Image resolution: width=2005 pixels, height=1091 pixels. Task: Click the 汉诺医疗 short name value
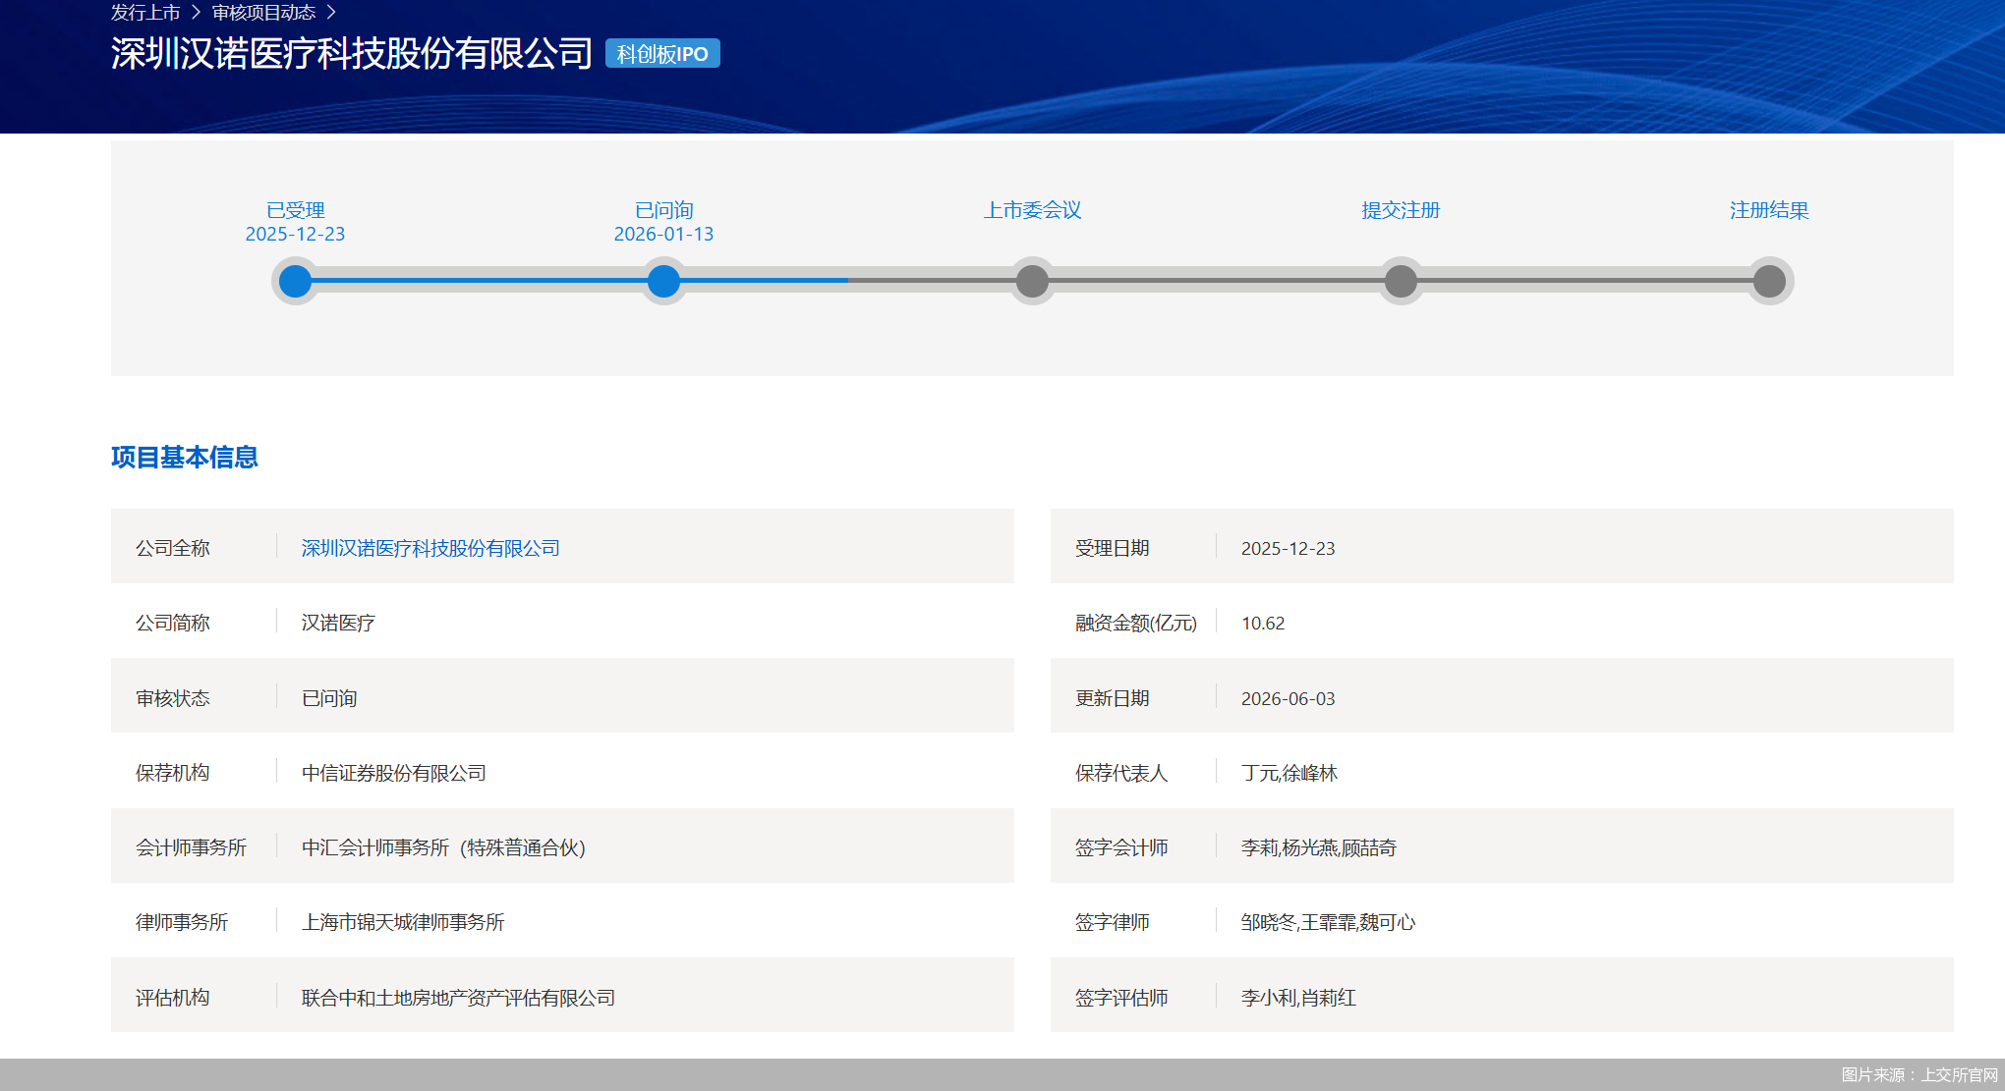338,623
